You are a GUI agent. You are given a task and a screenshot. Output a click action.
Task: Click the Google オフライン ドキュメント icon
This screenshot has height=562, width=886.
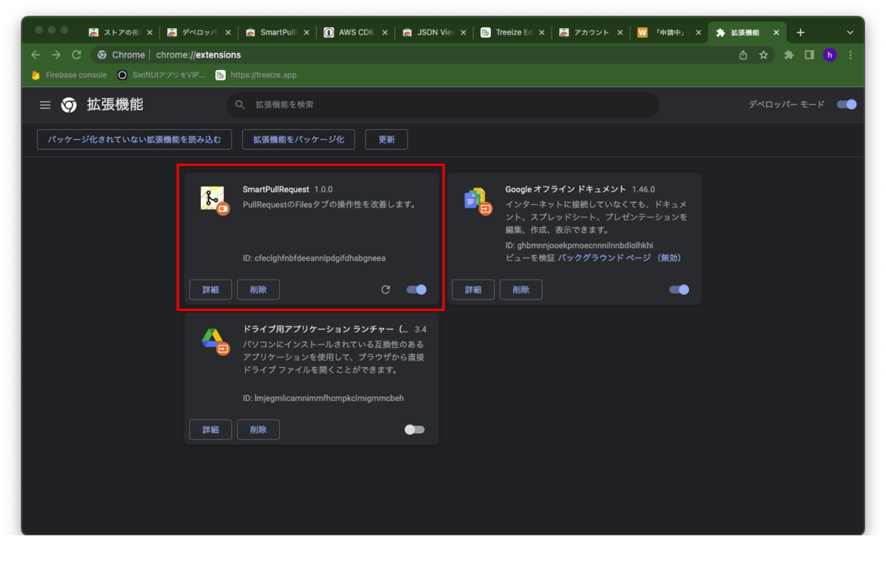pyautogui.click(x=478, y=200)
